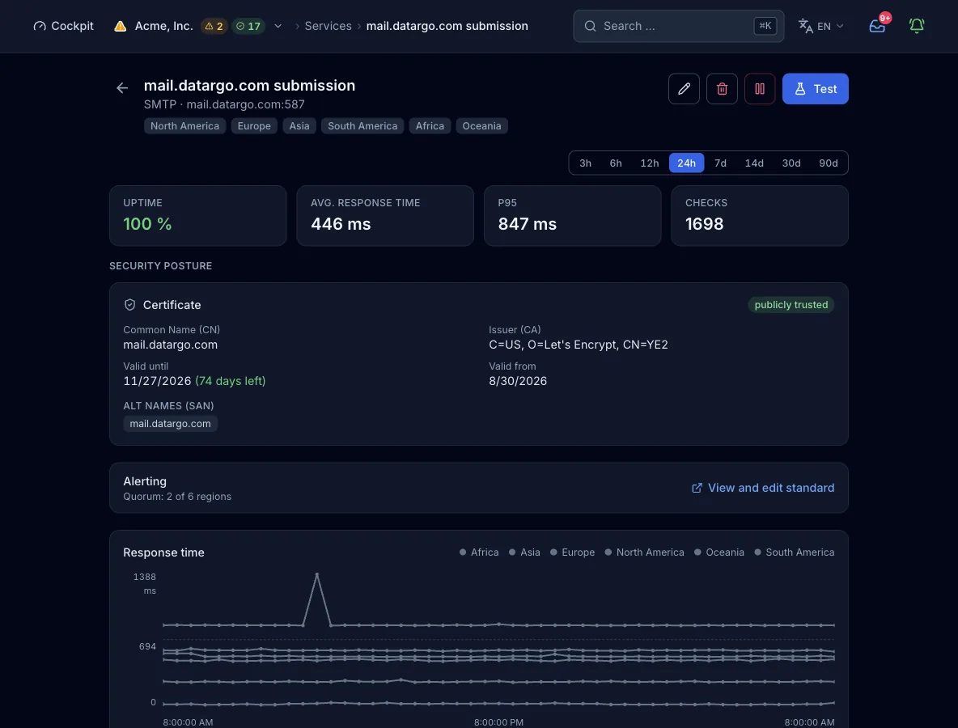Click the publicly trusted badge
This screenshot has height=728, width=958.
[x=791, y=305]
